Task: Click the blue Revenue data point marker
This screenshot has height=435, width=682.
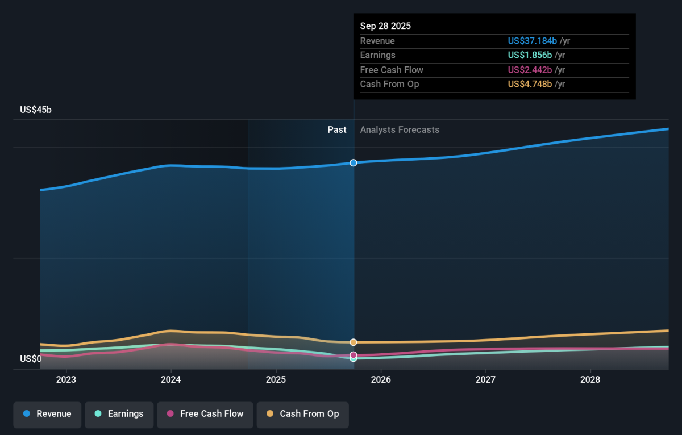Action: [354, 163]
